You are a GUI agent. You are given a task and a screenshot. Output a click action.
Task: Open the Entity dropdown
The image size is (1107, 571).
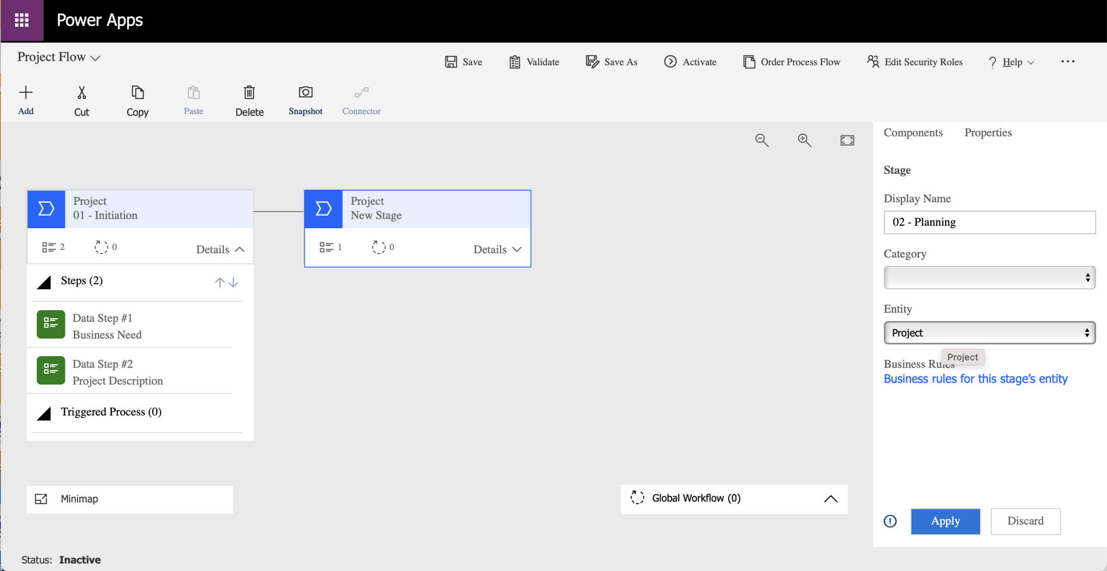coord(989,333)
